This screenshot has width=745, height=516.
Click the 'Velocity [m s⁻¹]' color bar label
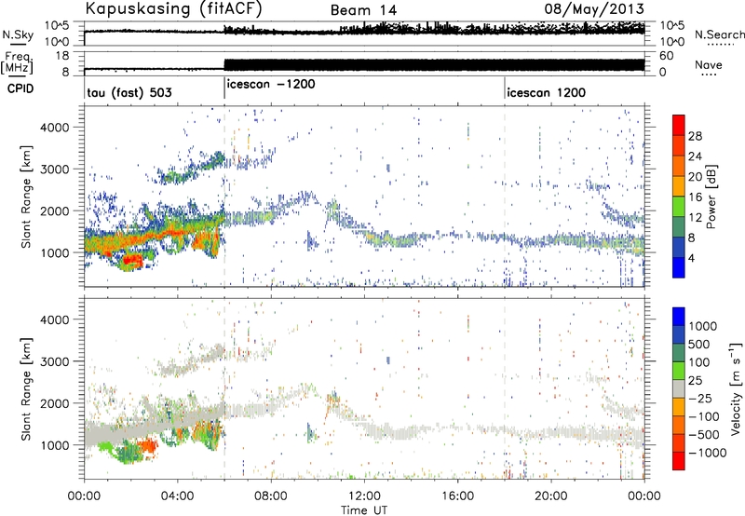[736, 388]
